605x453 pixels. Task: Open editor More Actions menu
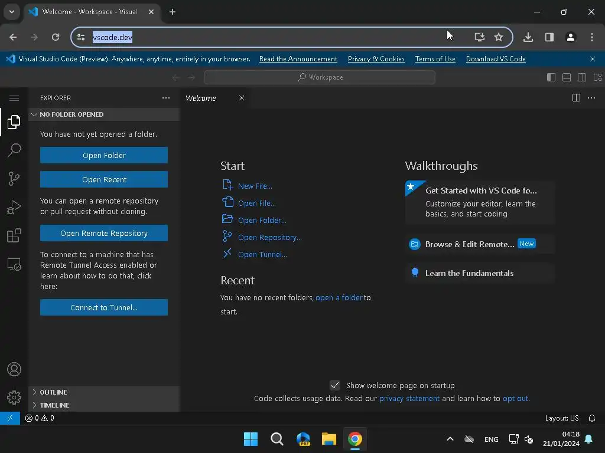click(x=591, y=98)
